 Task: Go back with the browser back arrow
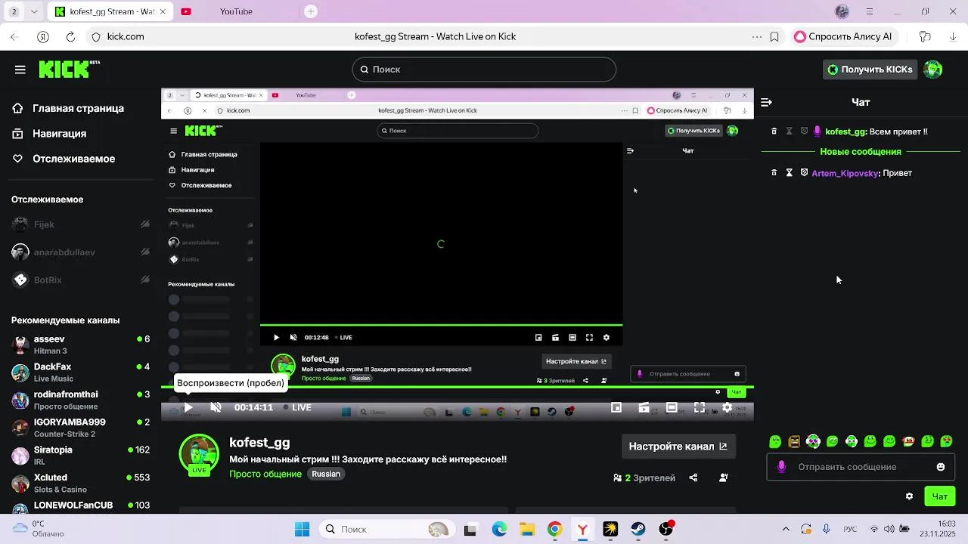pyautogui.click(x=14, y=36)
